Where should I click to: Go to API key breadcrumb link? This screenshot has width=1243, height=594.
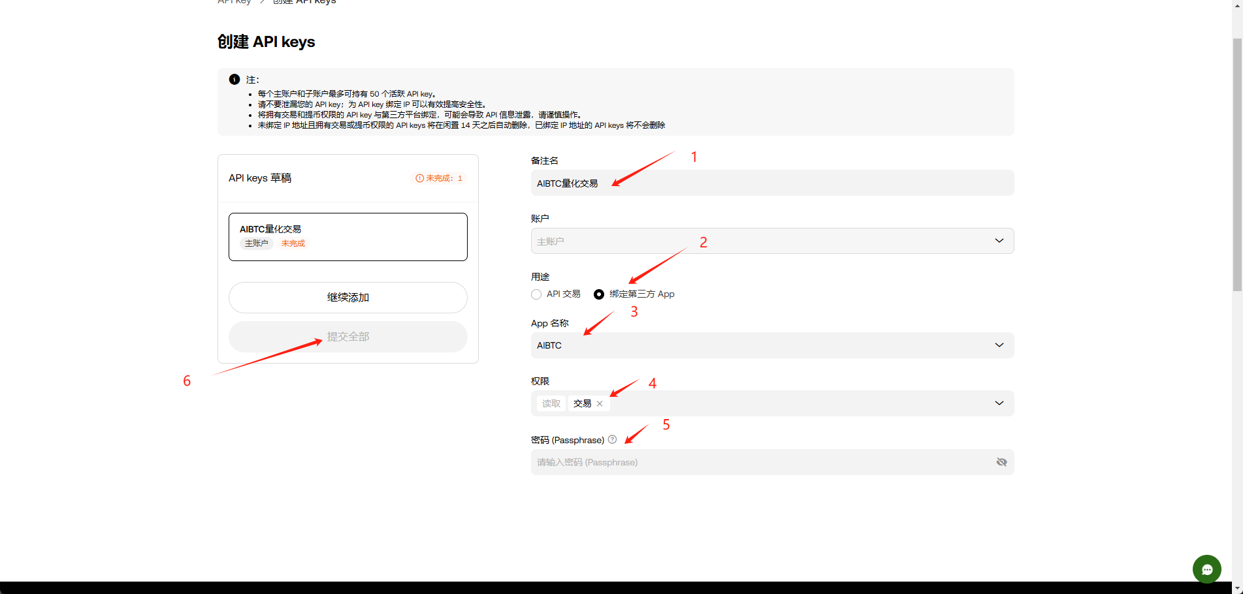pos(234,2)
